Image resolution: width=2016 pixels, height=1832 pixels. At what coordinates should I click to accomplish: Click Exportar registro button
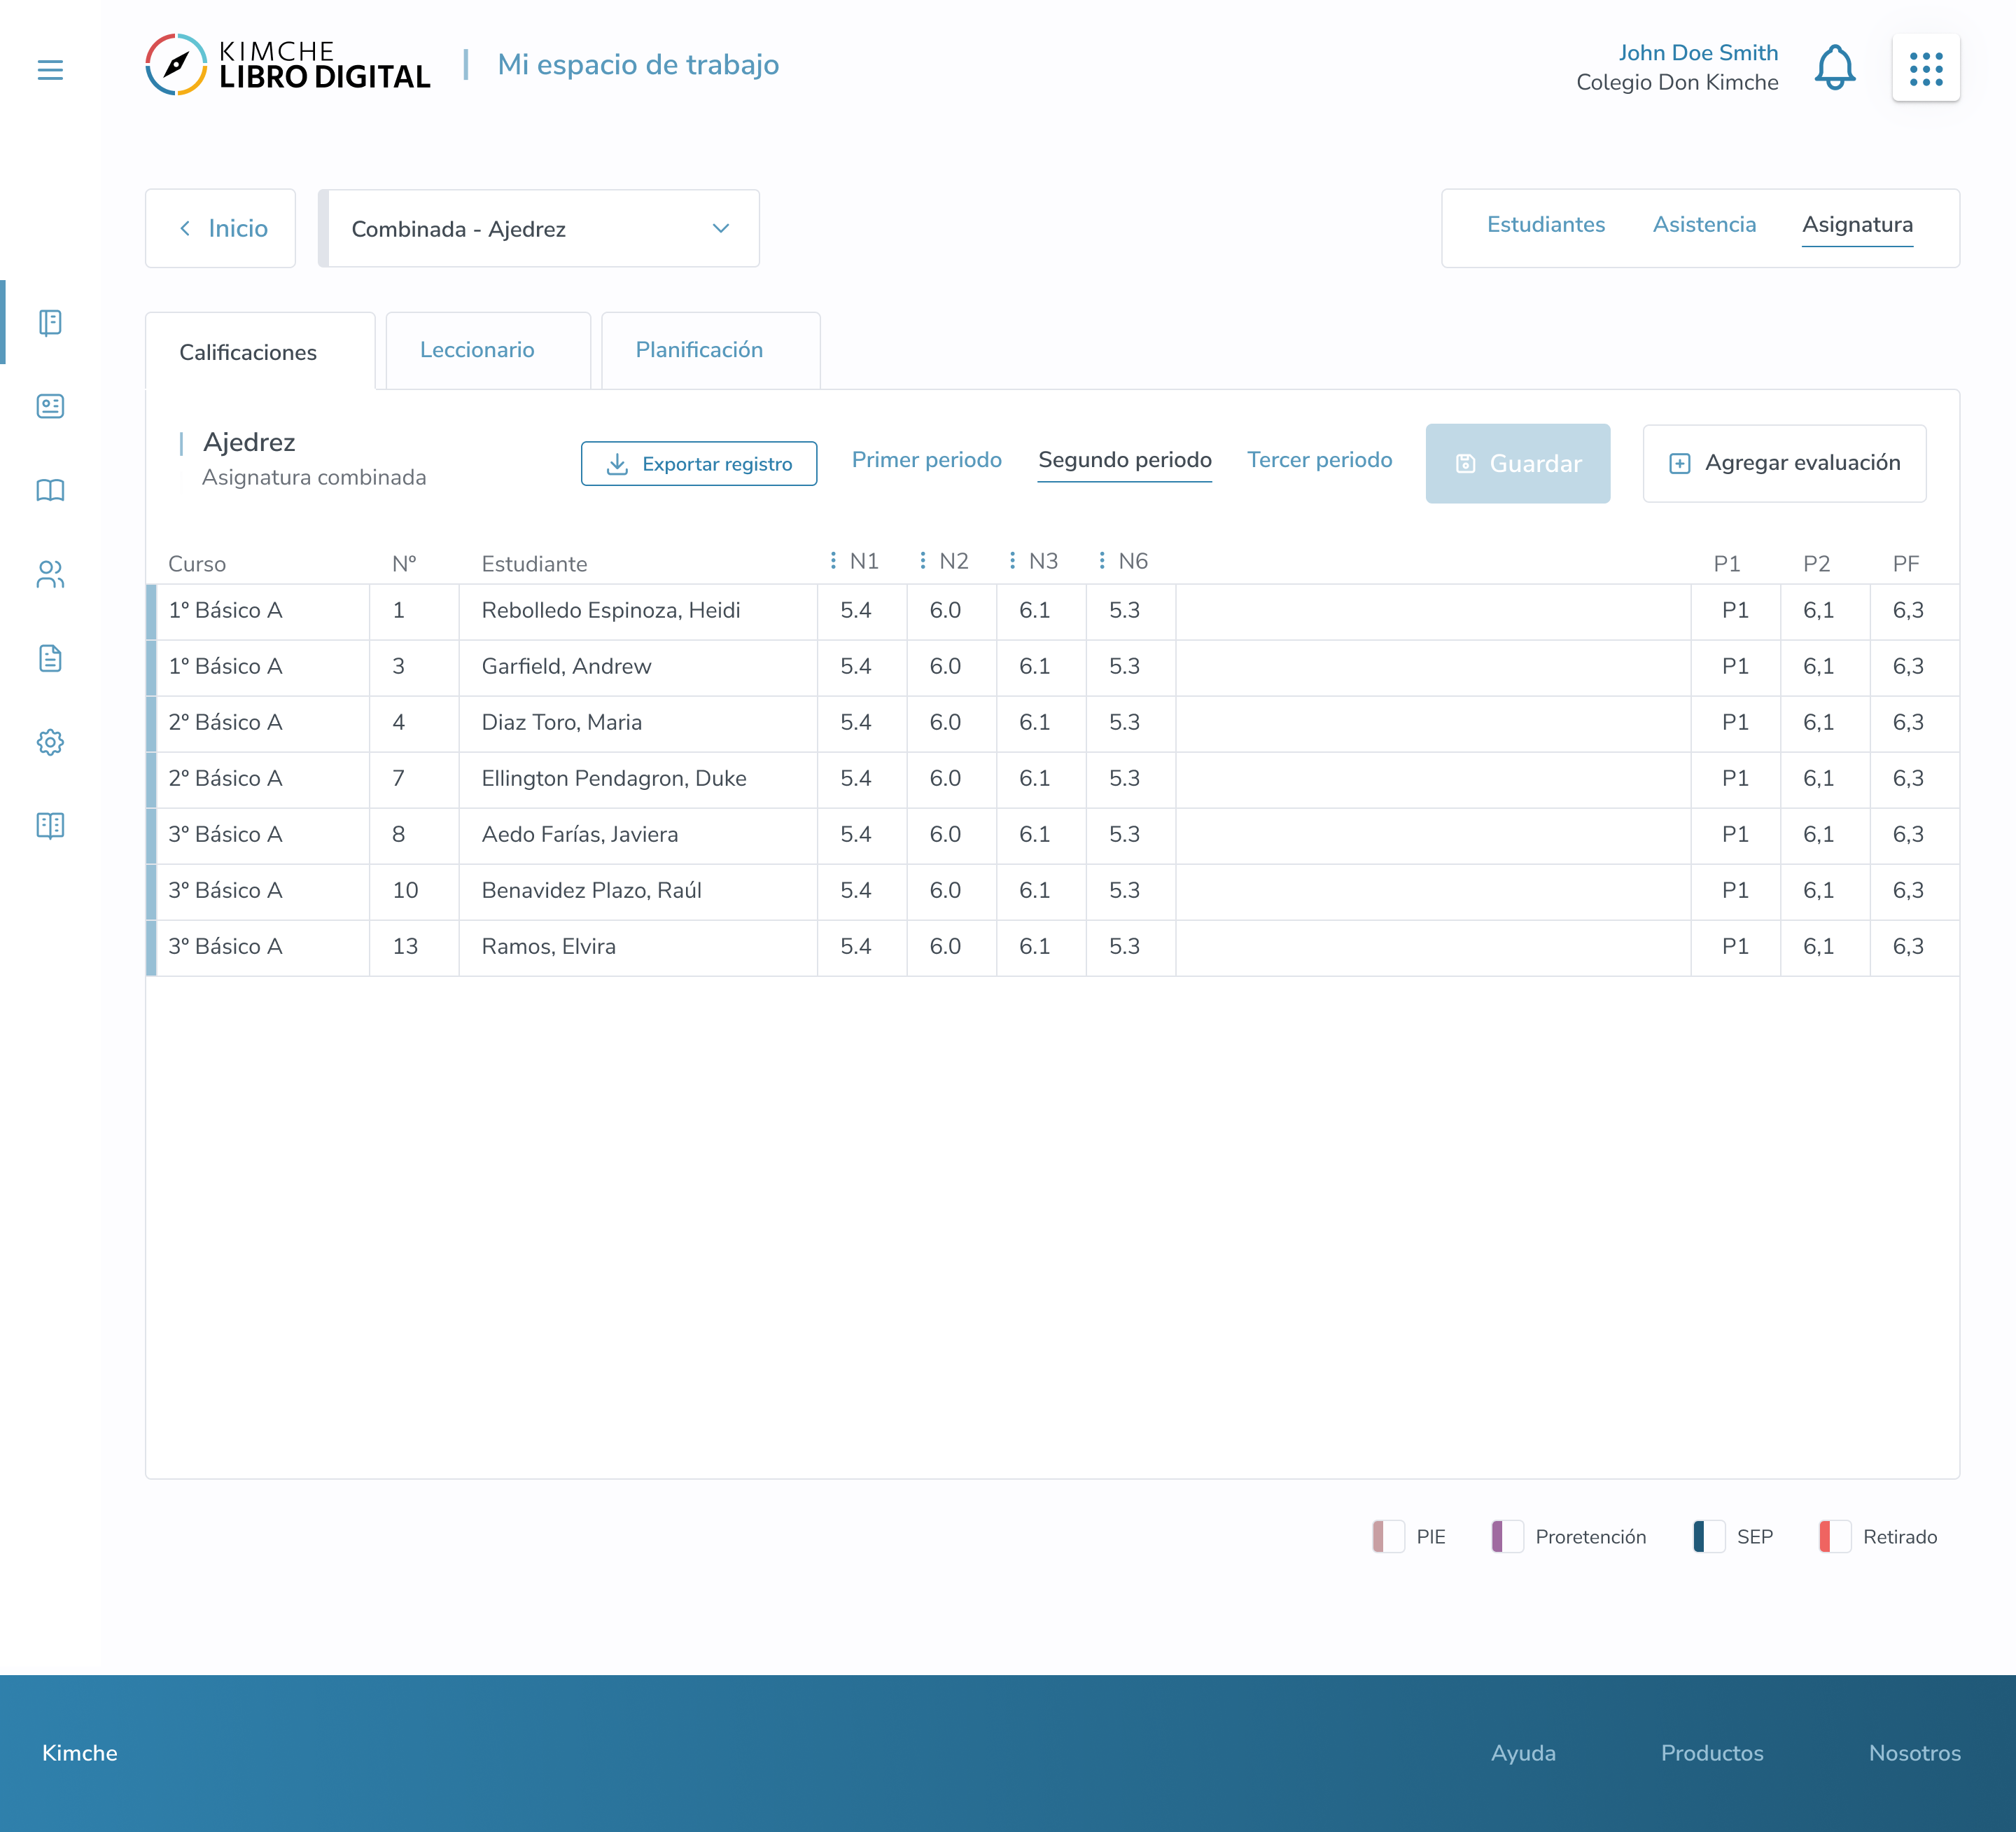click(x=698, y=464)
